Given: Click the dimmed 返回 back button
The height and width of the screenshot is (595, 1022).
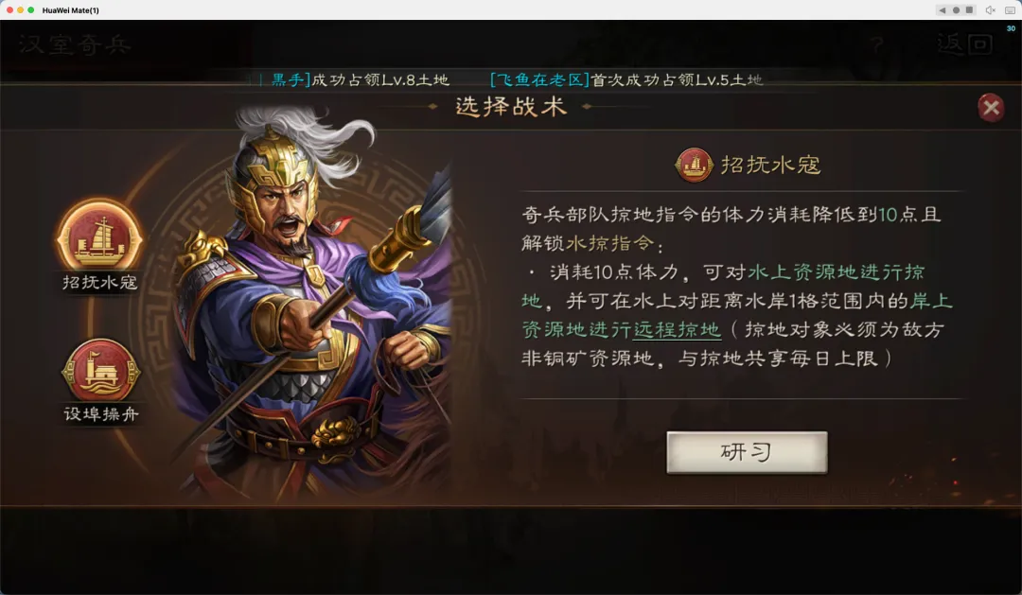Looking at the screenshot, I should (x=964, y=44).
